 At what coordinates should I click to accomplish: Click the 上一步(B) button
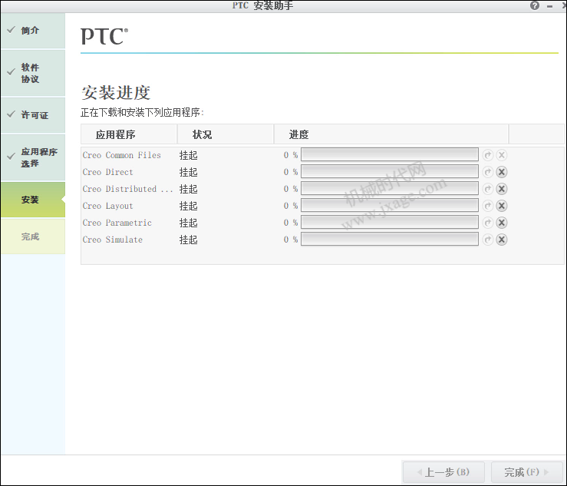click(x=443, y=472)
